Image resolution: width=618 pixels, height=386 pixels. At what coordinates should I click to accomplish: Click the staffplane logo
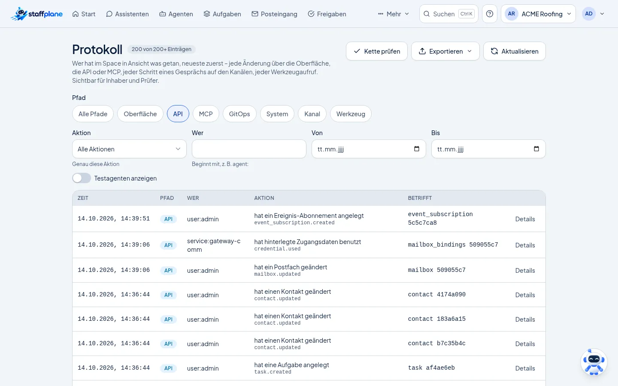(x=37, y=14)
